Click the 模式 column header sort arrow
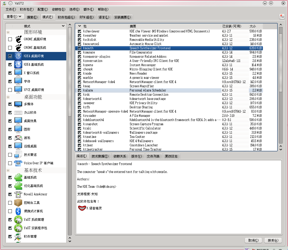The image size is (288, 250). click(x=63, y=26)
